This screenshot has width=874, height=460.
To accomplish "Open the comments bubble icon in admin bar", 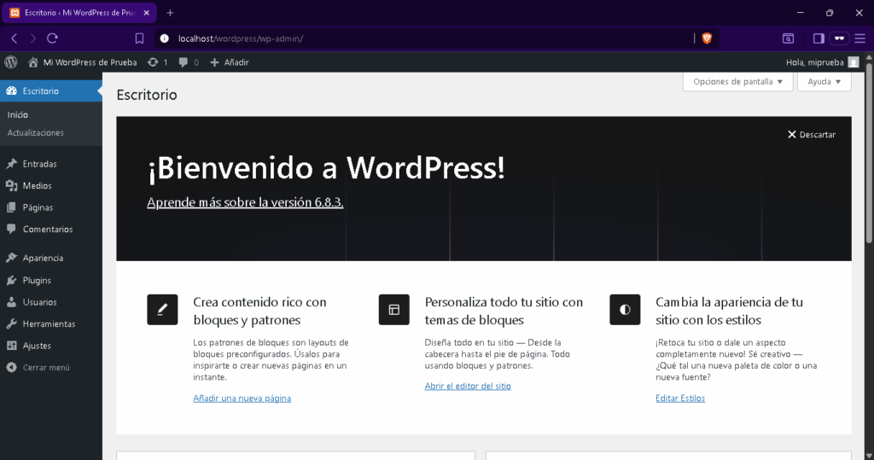I will pos(183,62).
